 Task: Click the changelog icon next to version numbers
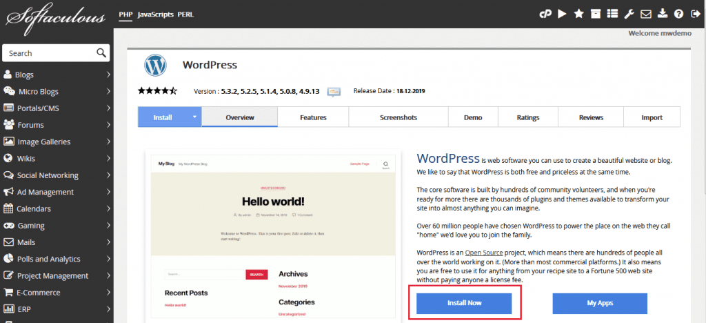pos(334,92)
